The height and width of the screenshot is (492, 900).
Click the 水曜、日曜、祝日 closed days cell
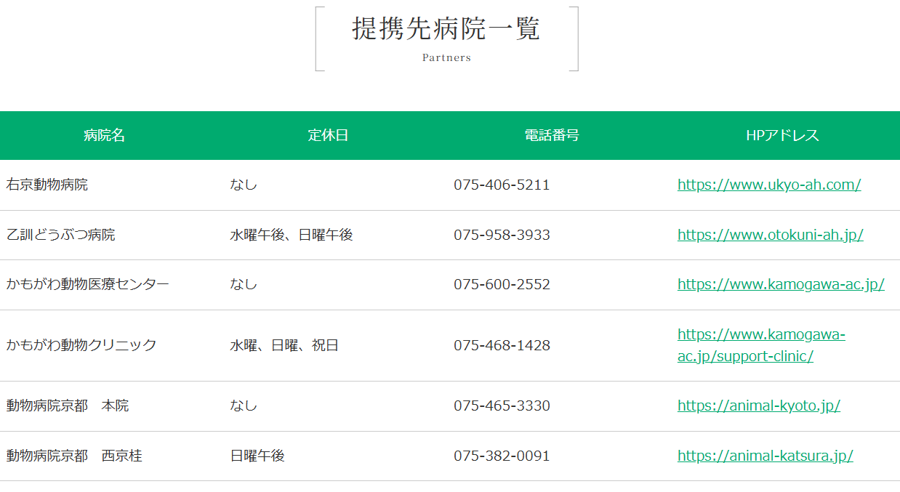(x=284, y=345)
